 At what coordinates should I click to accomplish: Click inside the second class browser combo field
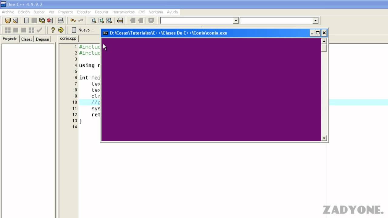click(x=276, y=21)
